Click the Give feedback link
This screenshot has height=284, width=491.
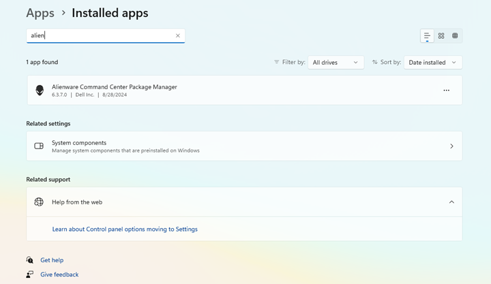tap(59, 274)
